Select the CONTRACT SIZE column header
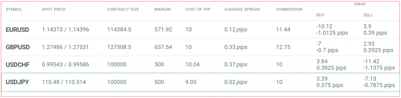The height and width of the screenshot is (98, 401). coord(123,9)
